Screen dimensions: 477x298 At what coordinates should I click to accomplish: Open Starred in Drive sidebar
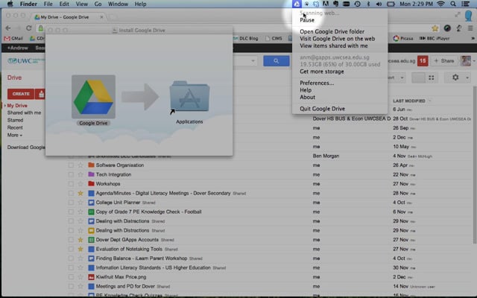coord(15,120)
